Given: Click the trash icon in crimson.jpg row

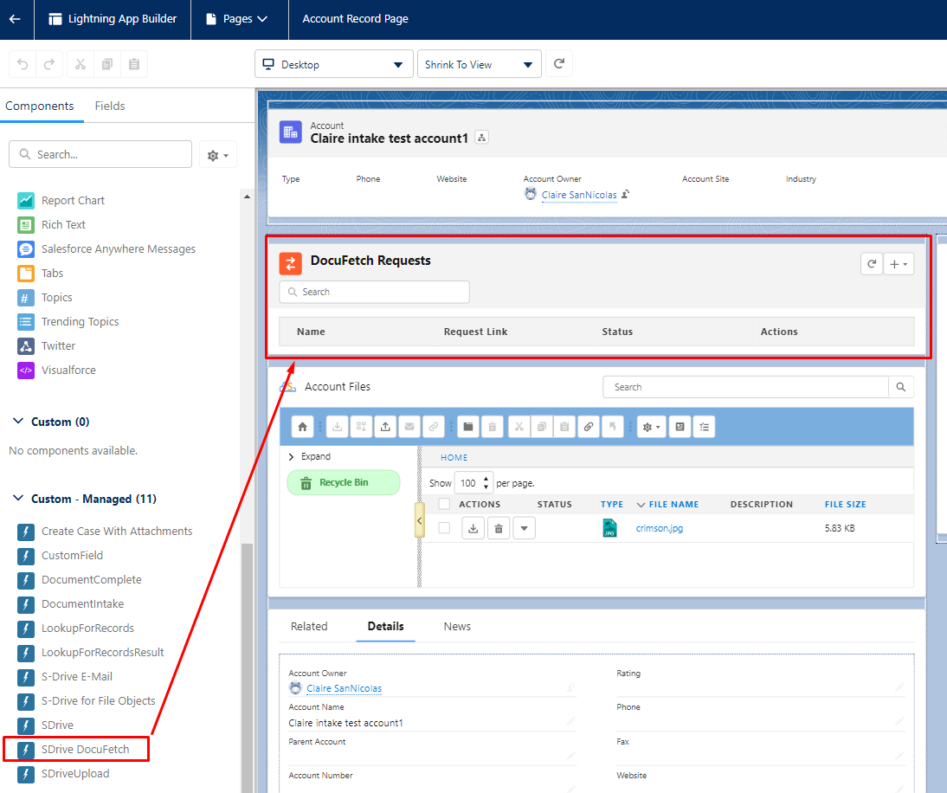Looking at the screenshot, I should (499, 528).
